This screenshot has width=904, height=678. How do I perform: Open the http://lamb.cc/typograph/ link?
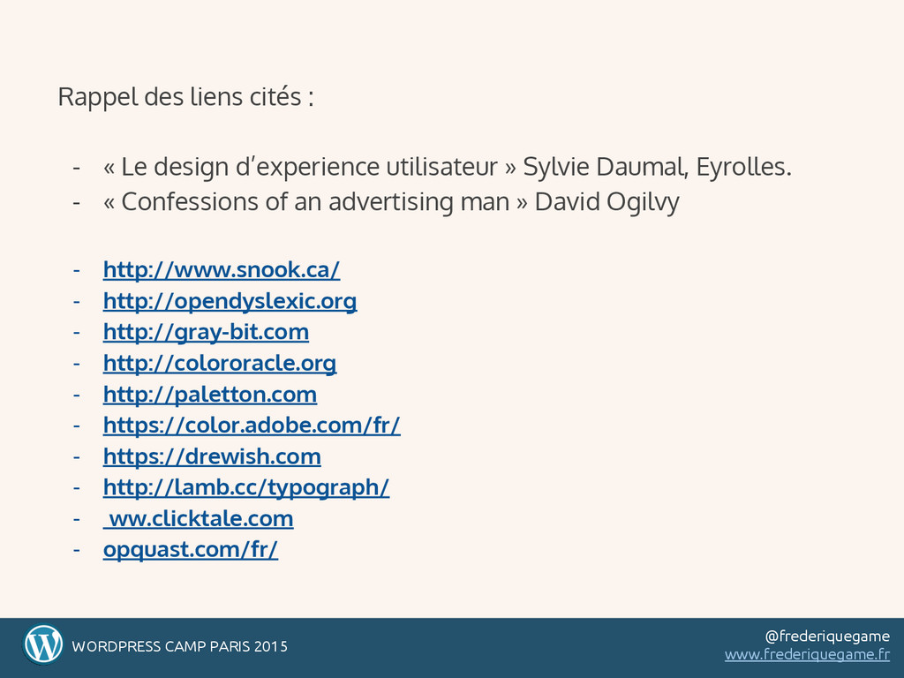tap(246, 487)
